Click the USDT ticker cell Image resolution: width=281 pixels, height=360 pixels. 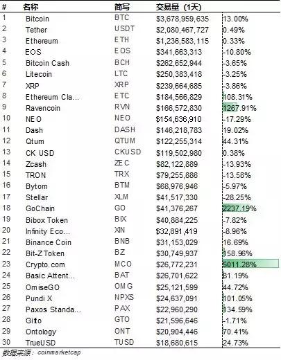pyautogui.click(x=124, y=29)
